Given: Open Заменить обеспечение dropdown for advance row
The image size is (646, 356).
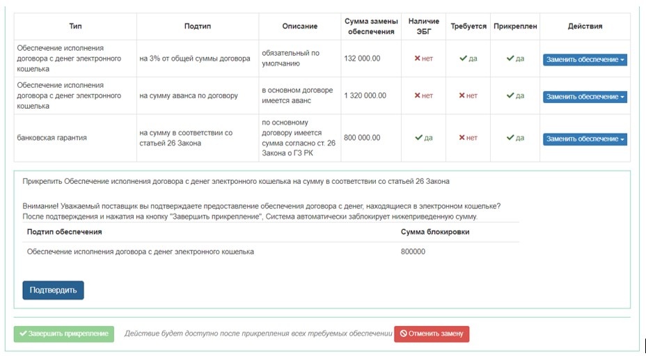Looking at the screenshot, I should click(585, 97).
